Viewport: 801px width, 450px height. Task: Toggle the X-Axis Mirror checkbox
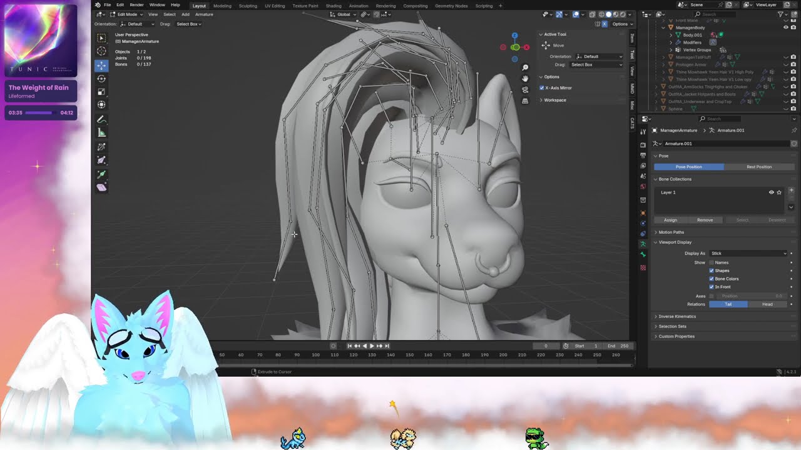542,88
